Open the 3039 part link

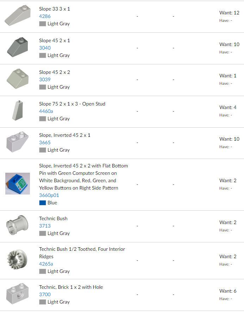coord(45,79)
